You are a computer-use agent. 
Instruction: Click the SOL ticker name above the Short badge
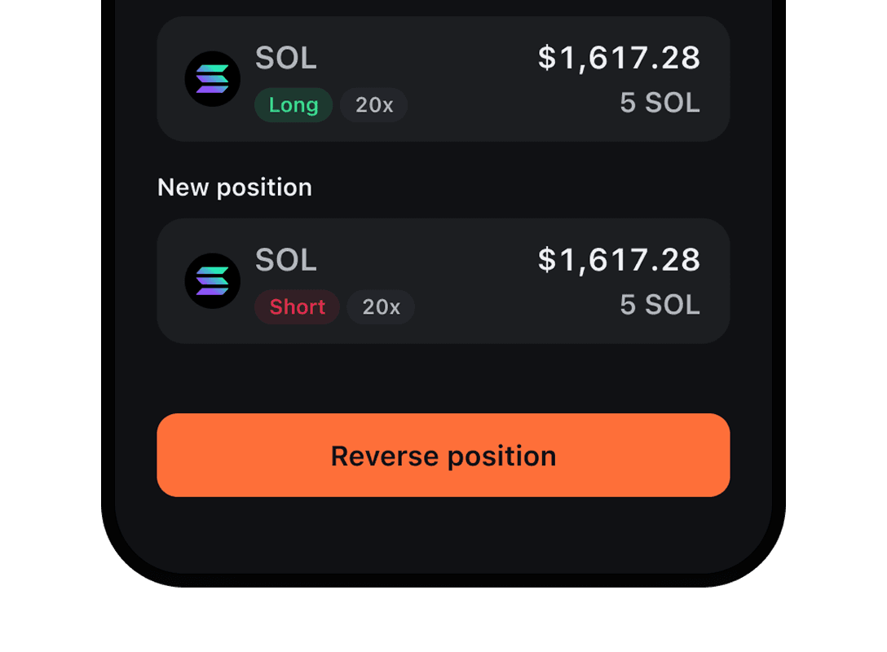tap(285, 261)
